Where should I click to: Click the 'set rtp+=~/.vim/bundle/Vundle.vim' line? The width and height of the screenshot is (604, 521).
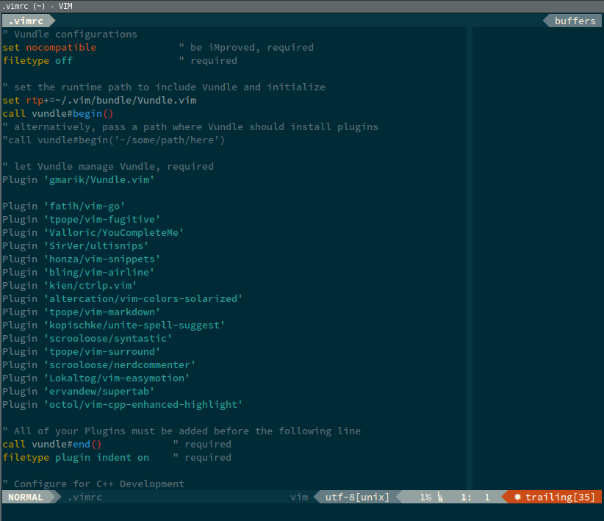click(99, 100)
